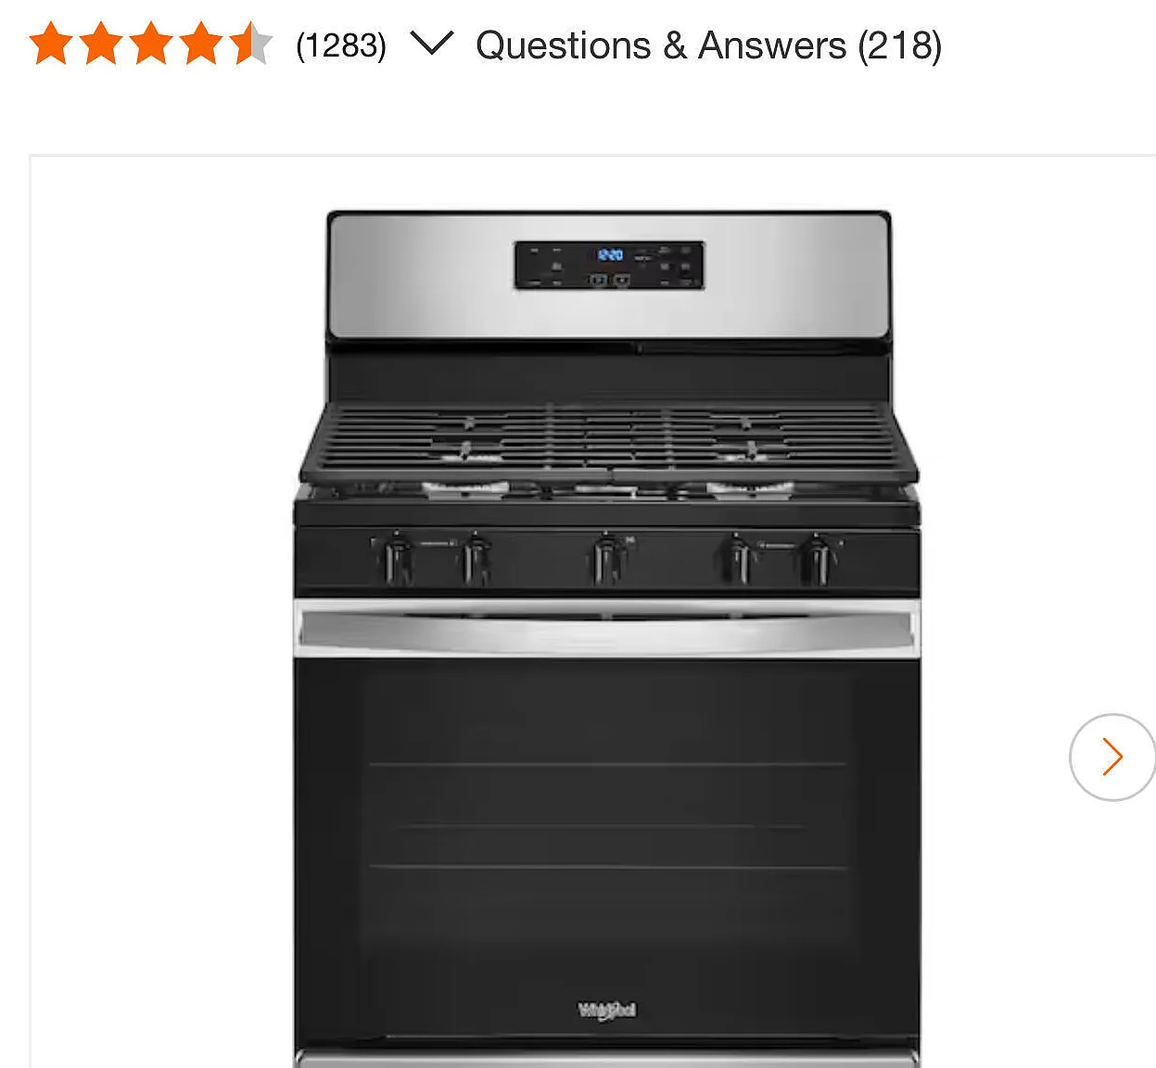
Task: Click the rightmost burner knob
Action: [817, 559]
